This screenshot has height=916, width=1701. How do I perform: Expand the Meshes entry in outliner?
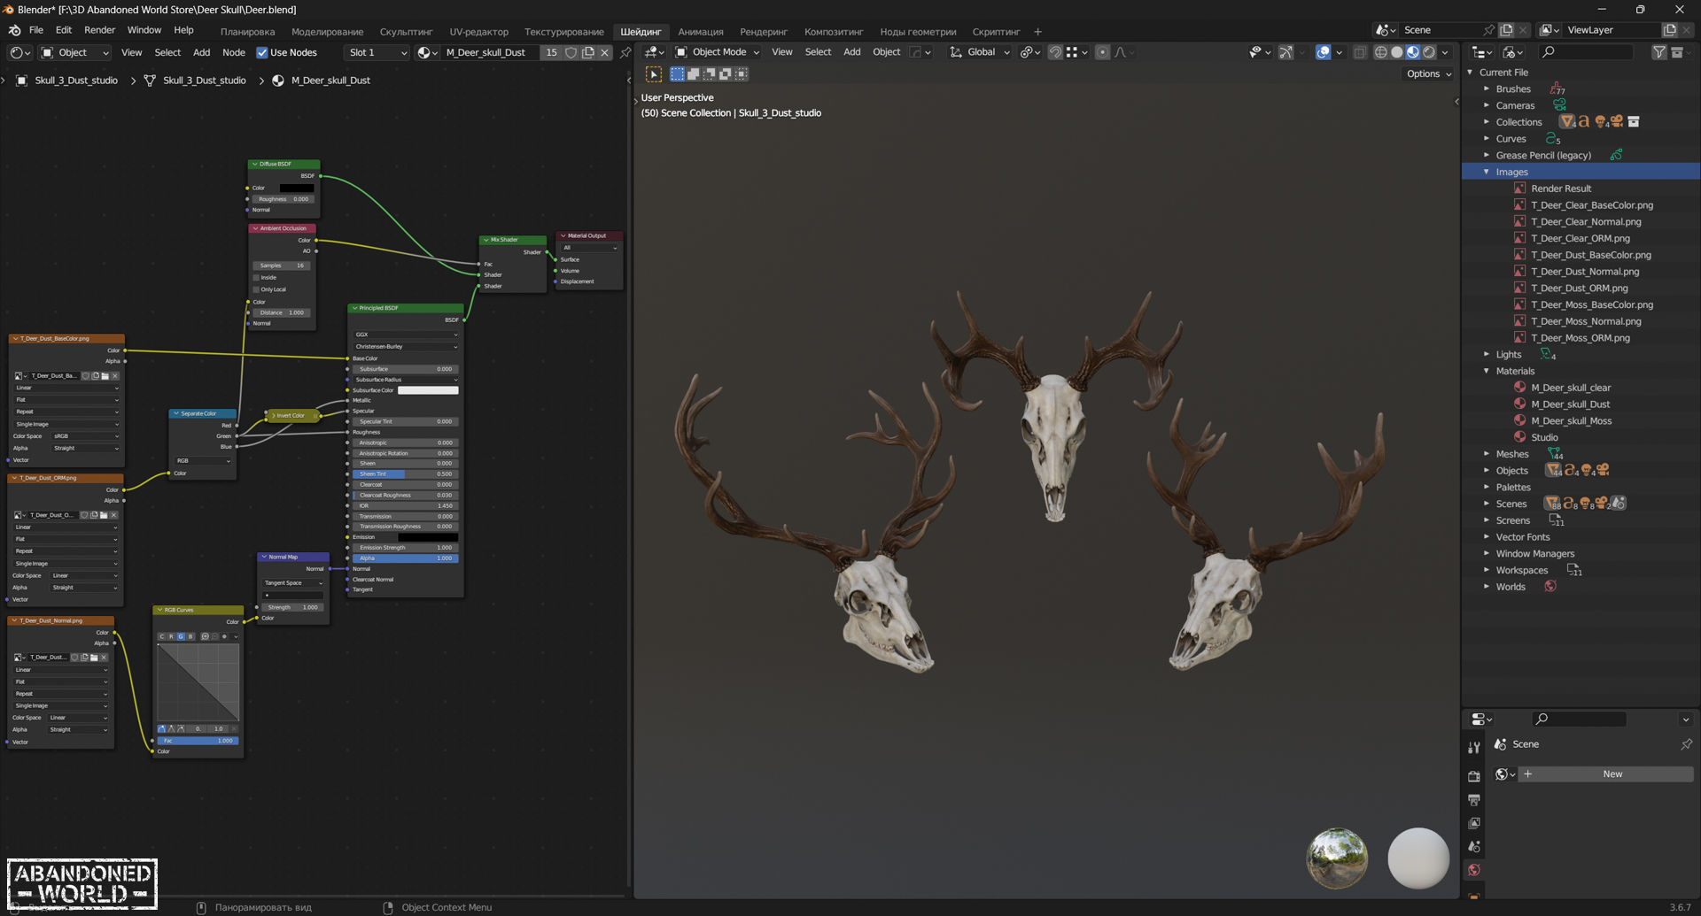[1487, 454]
